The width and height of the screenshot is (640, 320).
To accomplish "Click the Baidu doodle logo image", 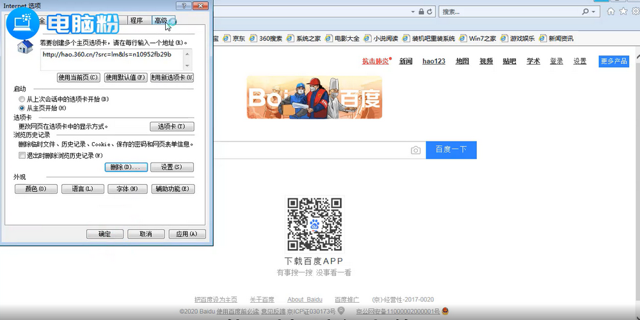I will (x=314, y=97).
